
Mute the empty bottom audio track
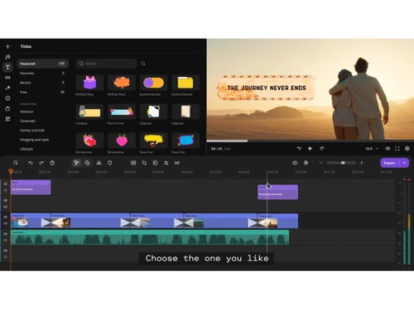pos(6,250)
